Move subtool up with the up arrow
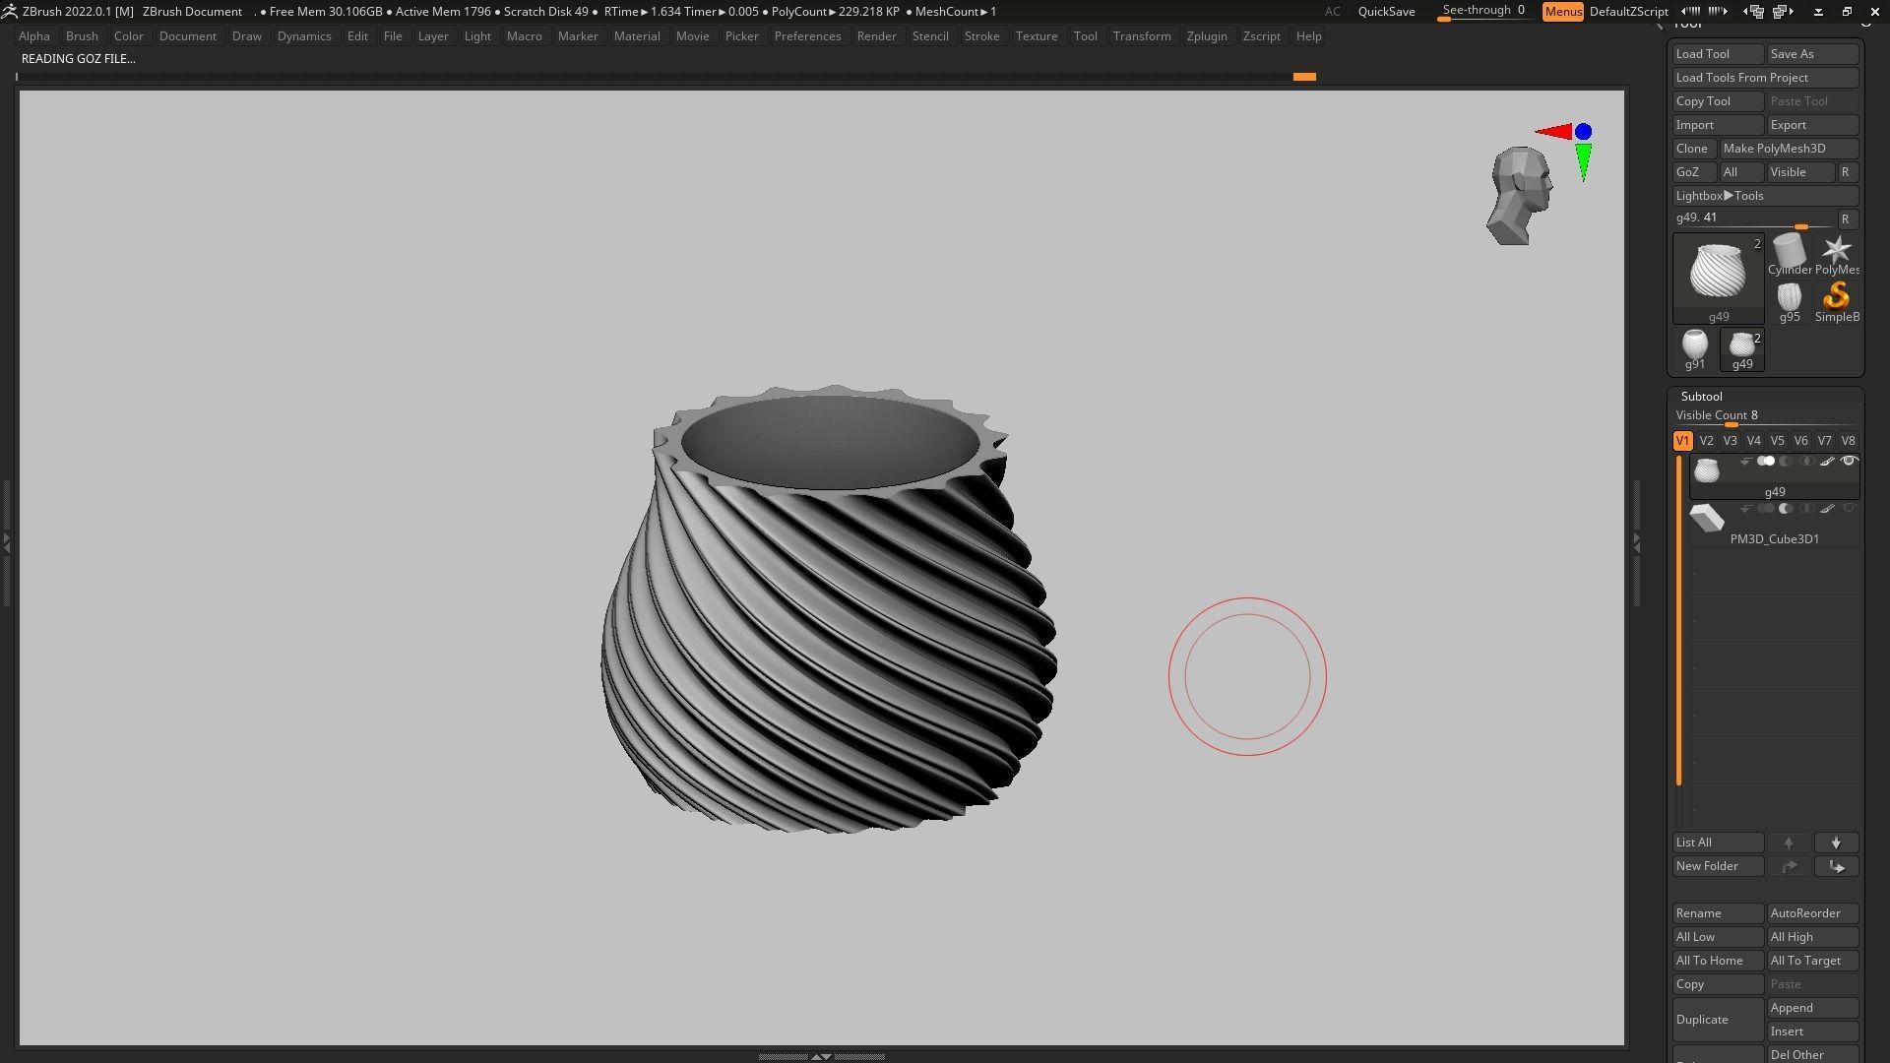Screen dimensions: 1890x1063 pos(1789,843)
